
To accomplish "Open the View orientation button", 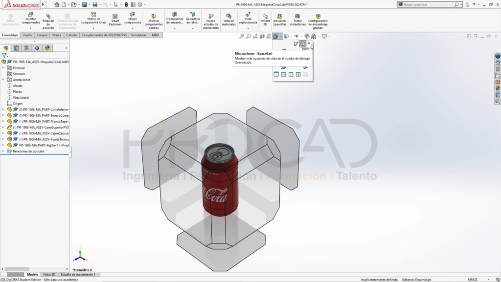I will (276, 36).
